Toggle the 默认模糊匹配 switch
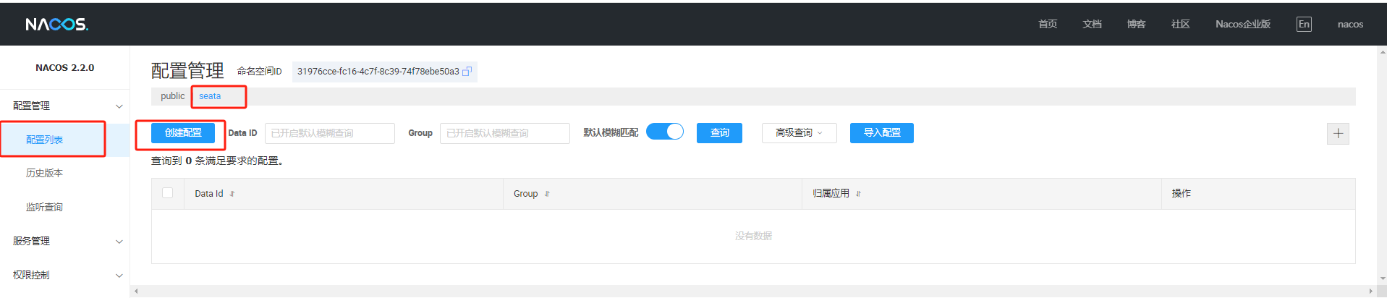1387x298 pixels. 665,132
